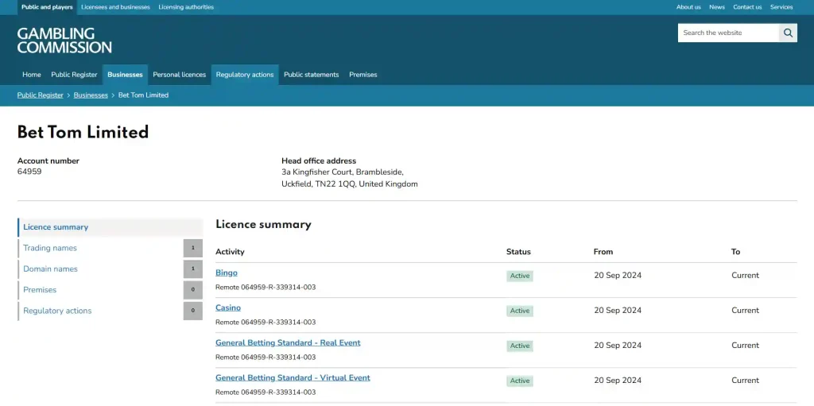Screen dimensions: 814x406
Task: Click the Status column header
Action: [518, 252]
